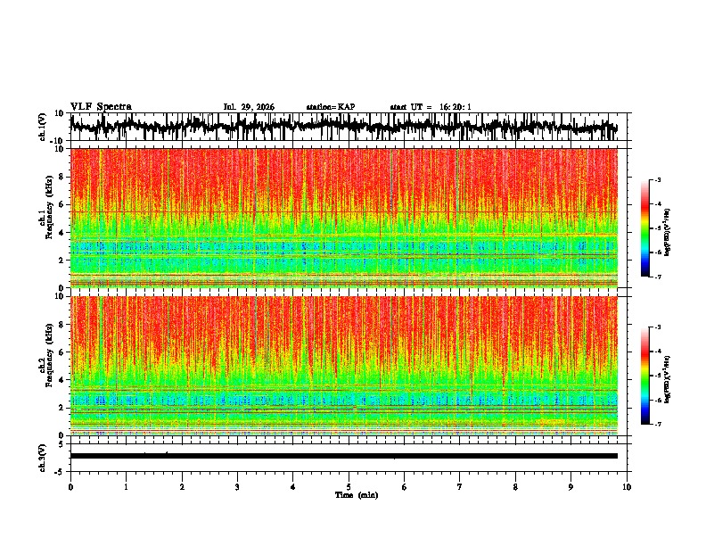Click the ch.3(V) axis label

click(x=43, y=458)
